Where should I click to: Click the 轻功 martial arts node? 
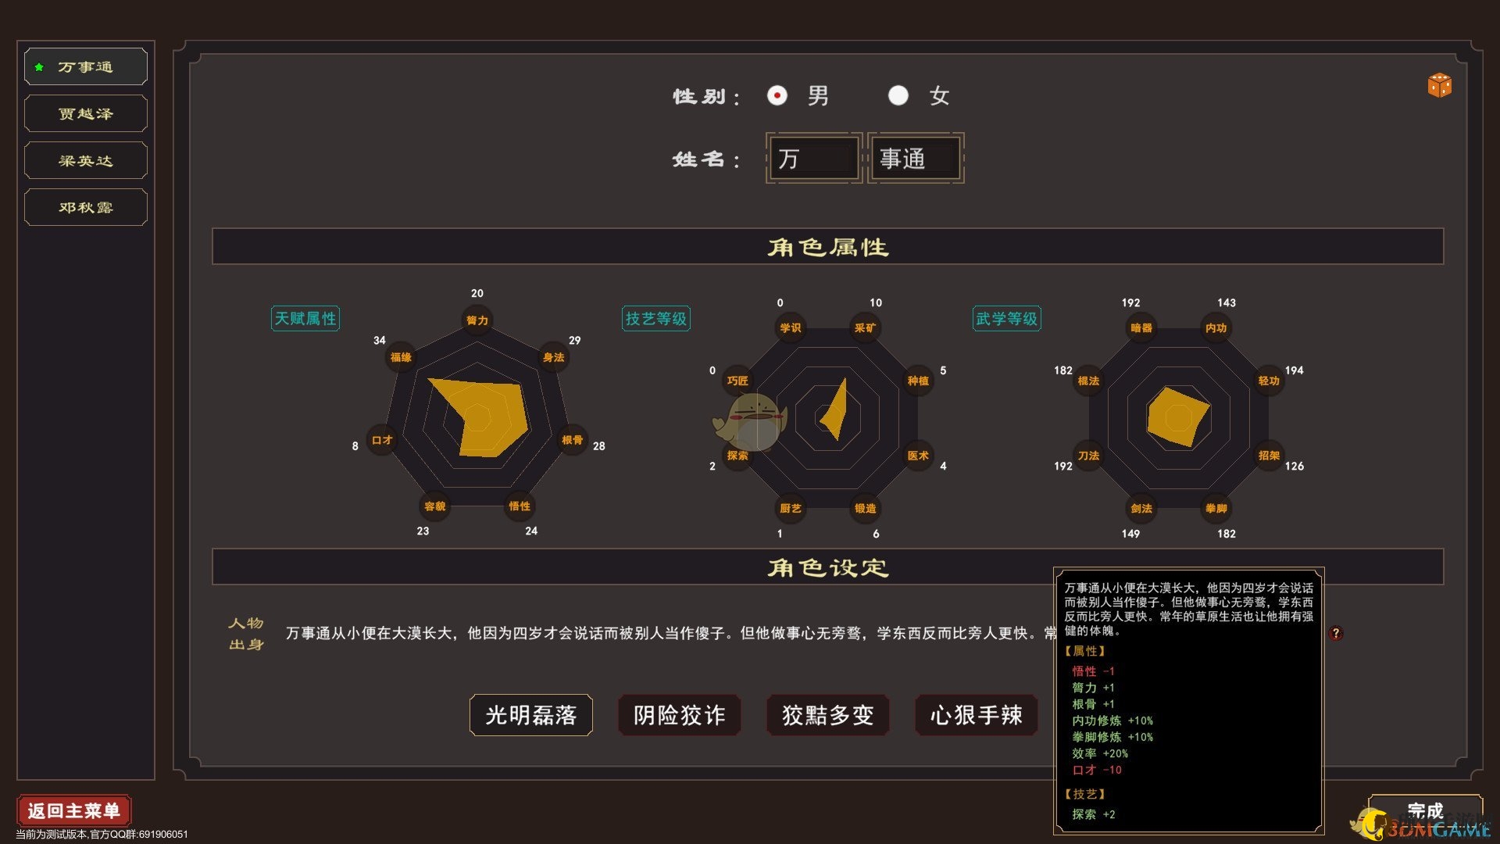[x=1269, y=381]
